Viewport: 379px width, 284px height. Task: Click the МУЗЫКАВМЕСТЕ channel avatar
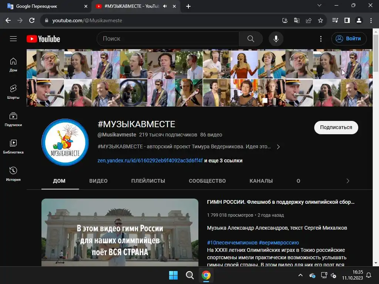pyautogui.click(x=65, y=142)
